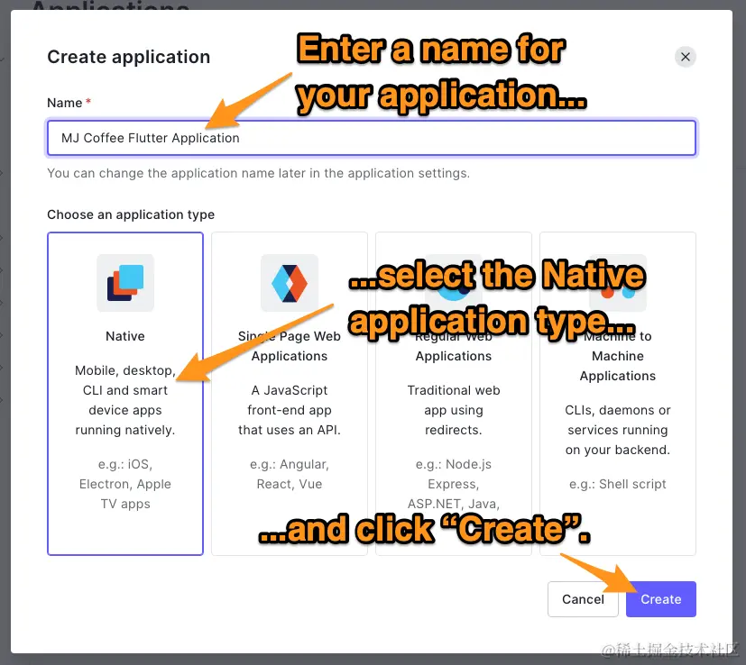This screenshot has width=746, height=665.
Task: Click inside the MJ Coffee Flutter Application name field
Action: [372, 138]
